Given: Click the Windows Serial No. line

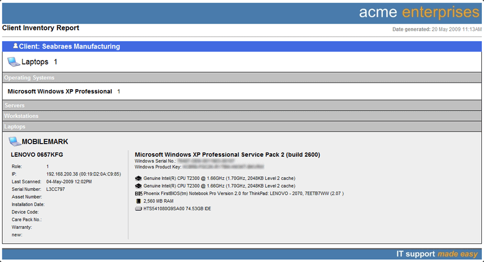Looking at the screenshot, I should (x=185, y=161).
